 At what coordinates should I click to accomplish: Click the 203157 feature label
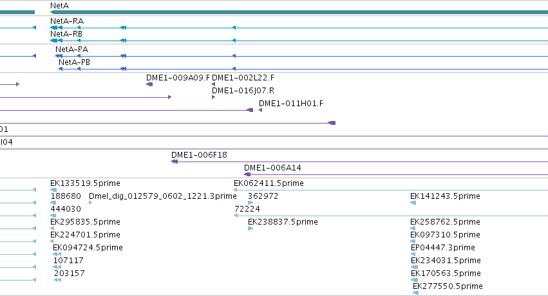[69, 273]
